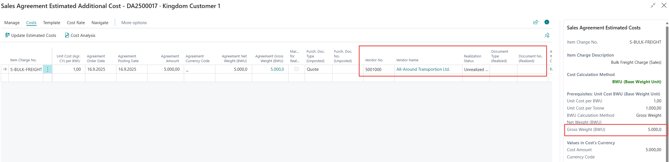The height and width of the screenshot is (162, 669).
Task: Toggle the Marked for Realization checkbox
Action: 296,69
